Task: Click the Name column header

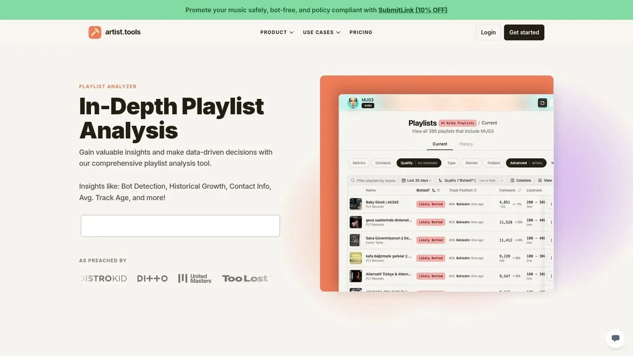Action: tap(371, 190)
